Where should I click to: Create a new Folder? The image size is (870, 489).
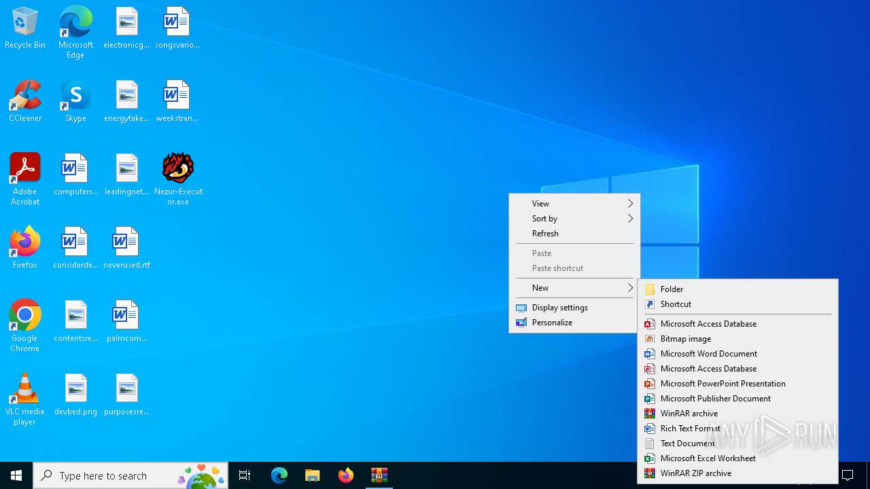[737, 289]
